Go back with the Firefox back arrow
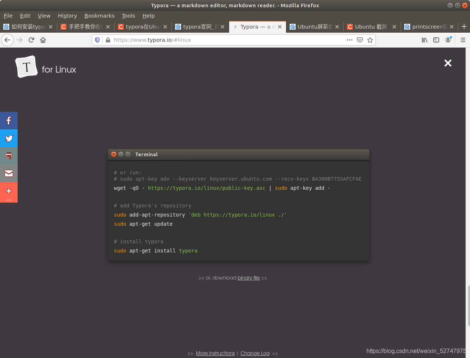 pyautogui.click(x=7, y=40)
